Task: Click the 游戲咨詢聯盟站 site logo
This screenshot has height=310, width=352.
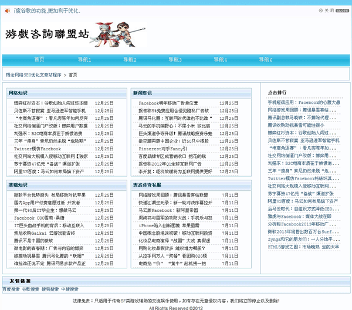Action: click(x=48, y=34)
